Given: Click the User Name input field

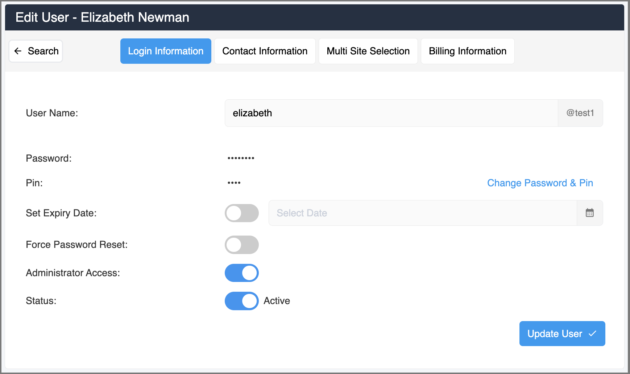Looking at the screenshot, I should [x=391, y=113].
